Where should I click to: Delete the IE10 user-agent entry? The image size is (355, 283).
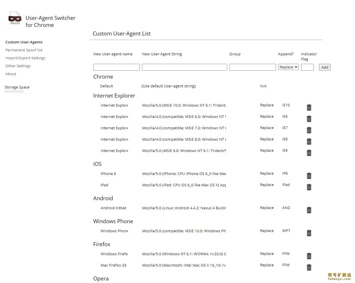coord(309,107)
